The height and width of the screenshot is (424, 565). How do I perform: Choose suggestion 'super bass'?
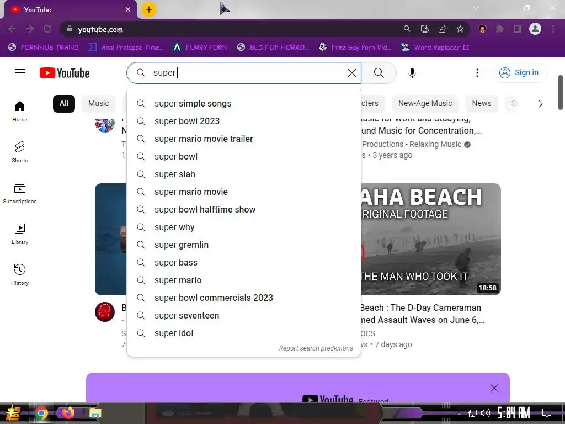[x=243, y=263]
